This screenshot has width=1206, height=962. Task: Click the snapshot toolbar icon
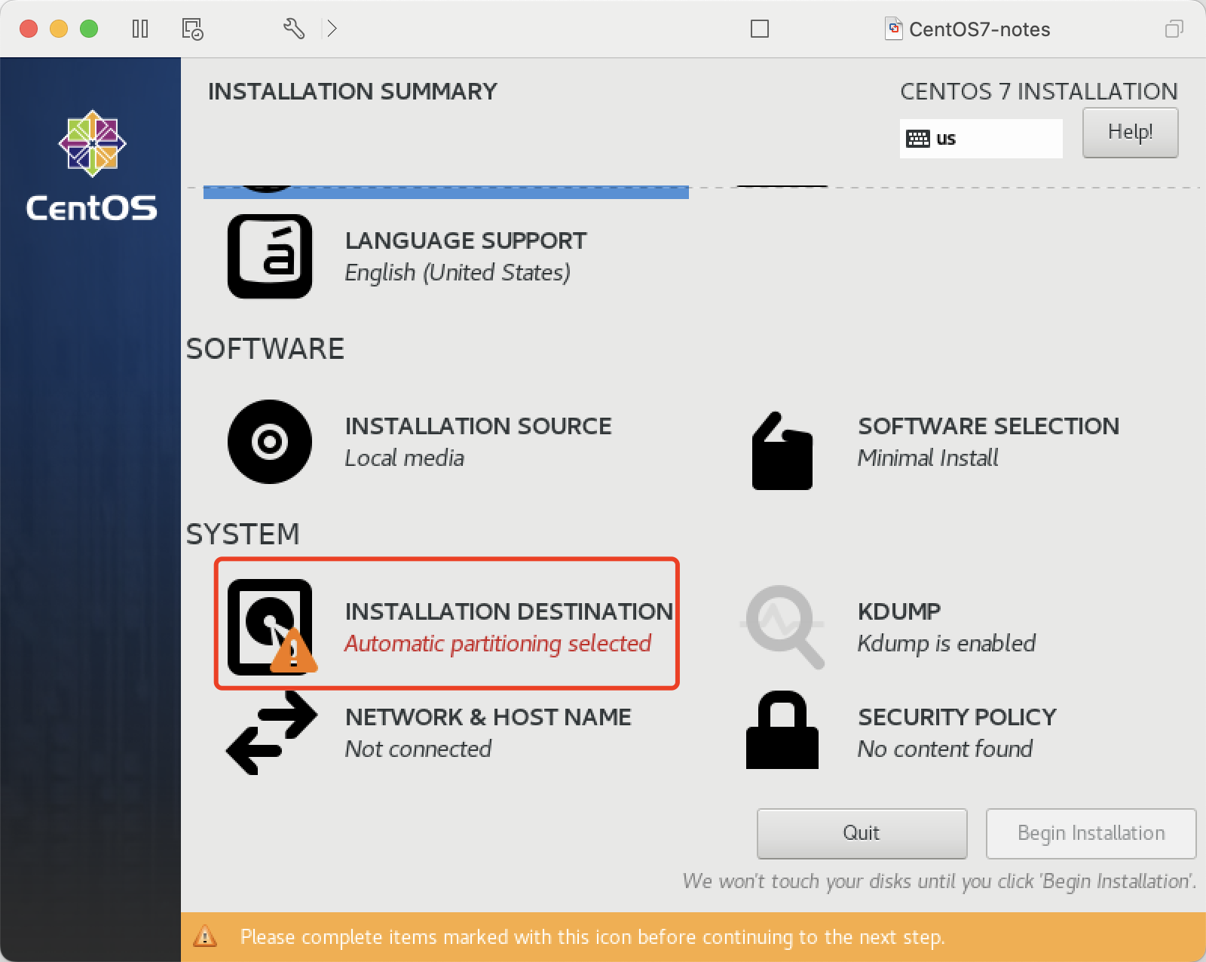click(192, 29)
